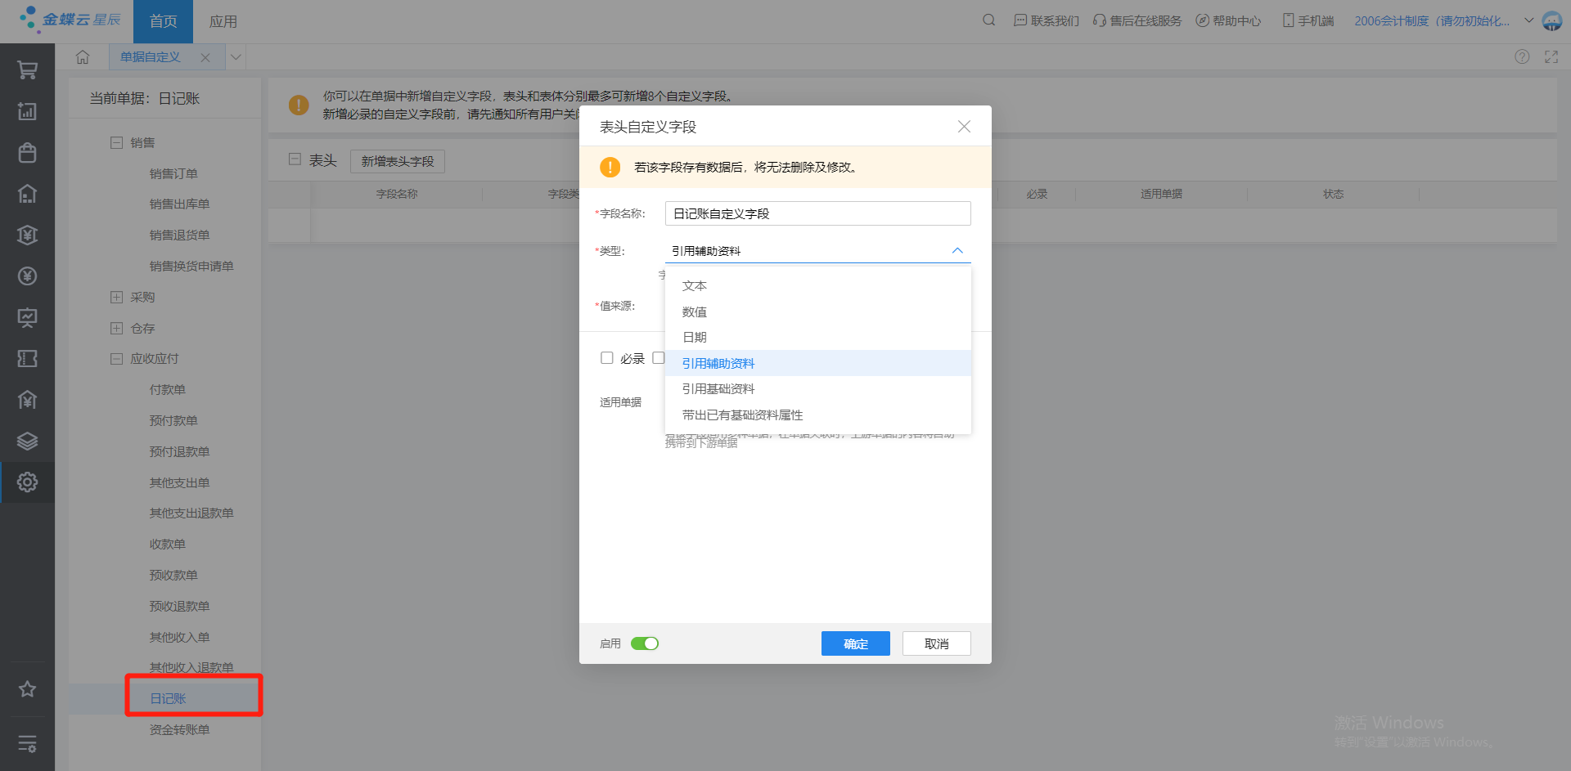Collapse the 销售 tree node
The height and width of the screenshot is (771, 1571).
coord(116,142)
